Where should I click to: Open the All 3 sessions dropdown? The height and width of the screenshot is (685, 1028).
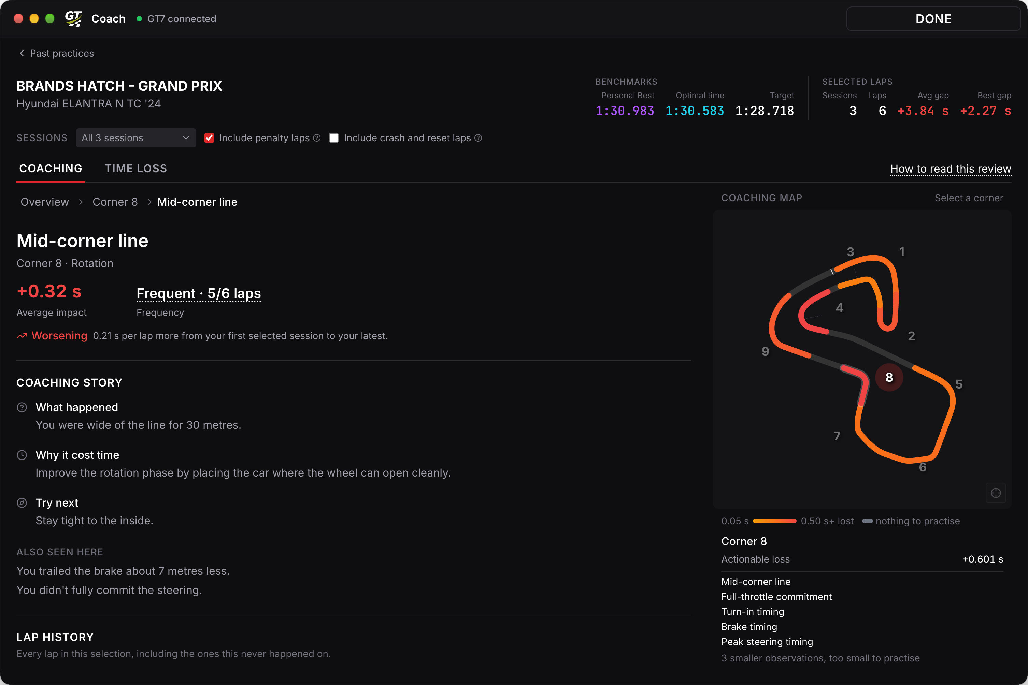click(136, 138)
